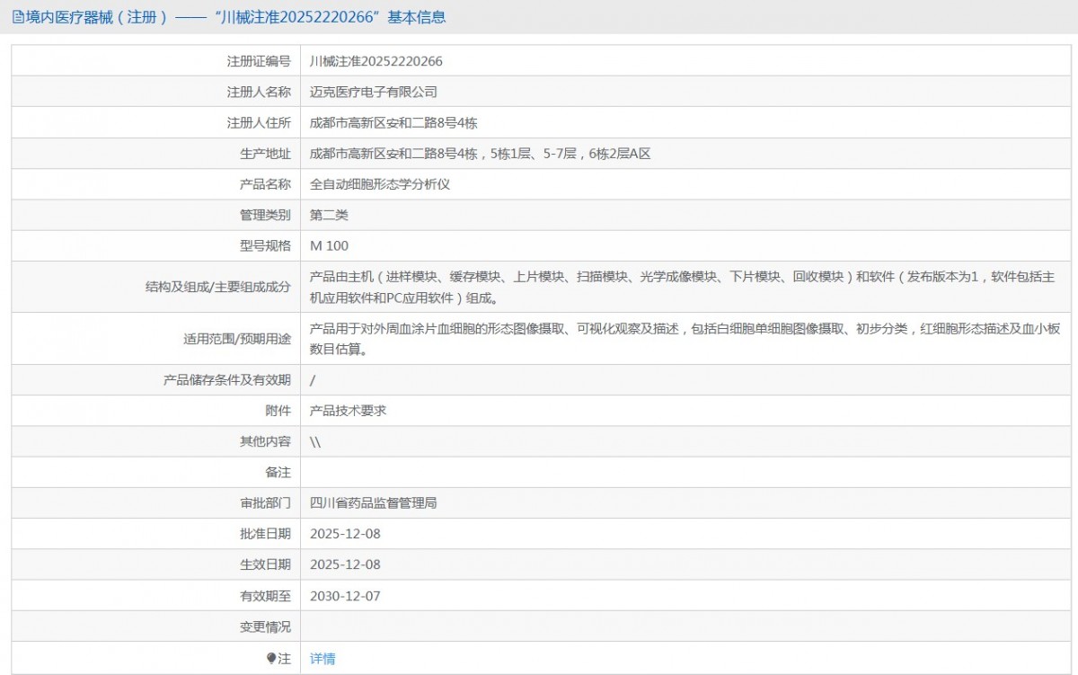
Task: Click the lightbulb icon beside 注
Action: pos(271,659)
